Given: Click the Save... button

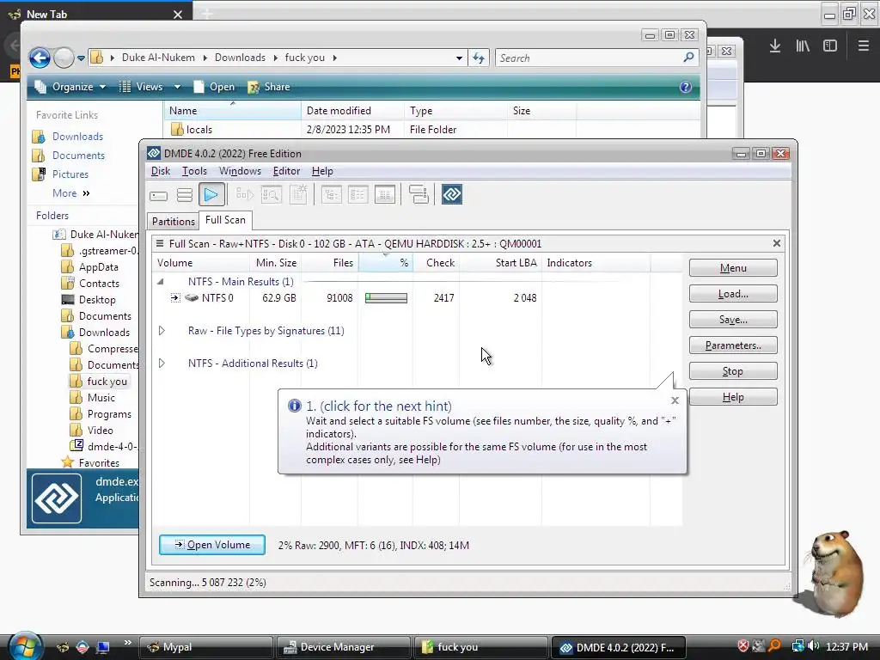Looking at the screenshot, I should 733,320.
